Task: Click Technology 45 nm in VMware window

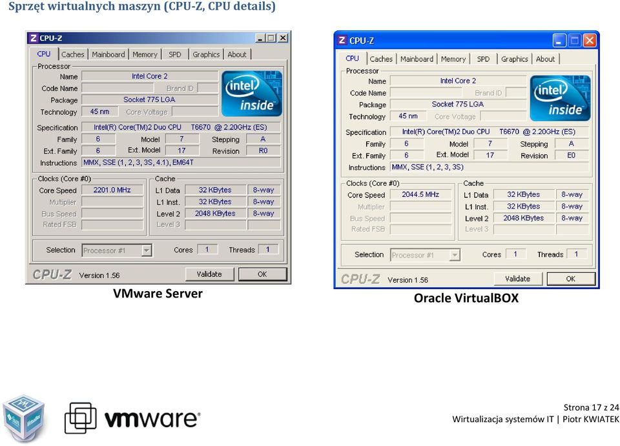Action: pos(100,112)
